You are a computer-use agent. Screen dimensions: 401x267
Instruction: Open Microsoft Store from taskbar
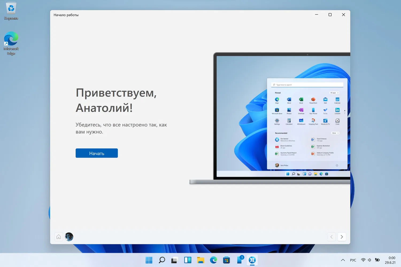[x=226, y=260]
